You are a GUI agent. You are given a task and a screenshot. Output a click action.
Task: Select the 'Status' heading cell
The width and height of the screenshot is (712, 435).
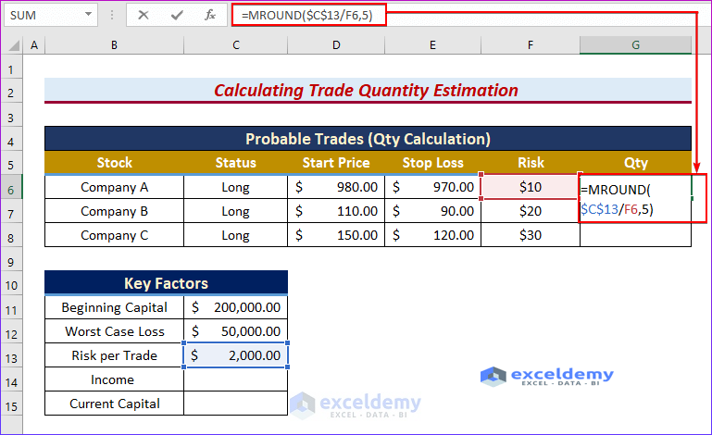click(x=236, y=163)
